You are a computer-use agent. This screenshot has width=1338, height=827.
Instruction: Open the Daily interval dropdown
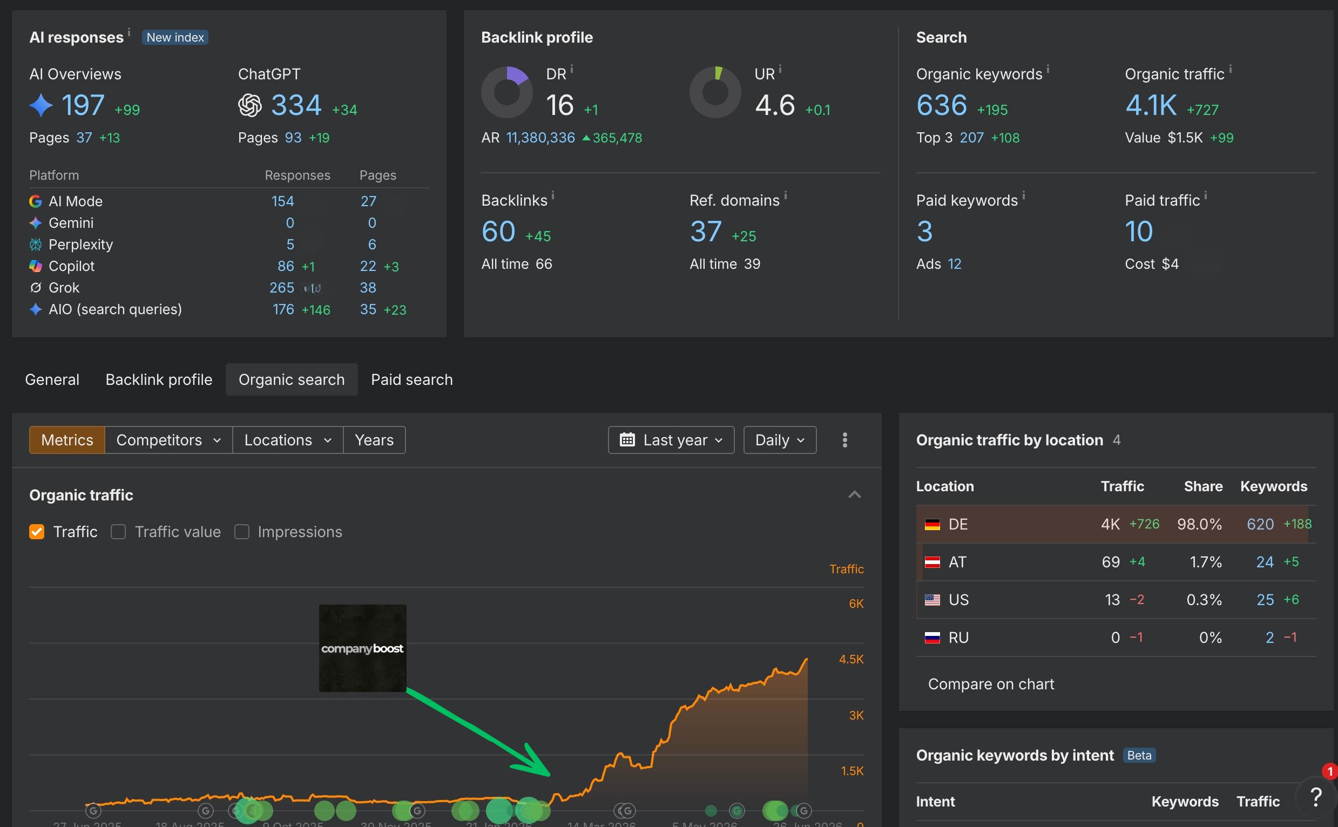pos(780,440)
